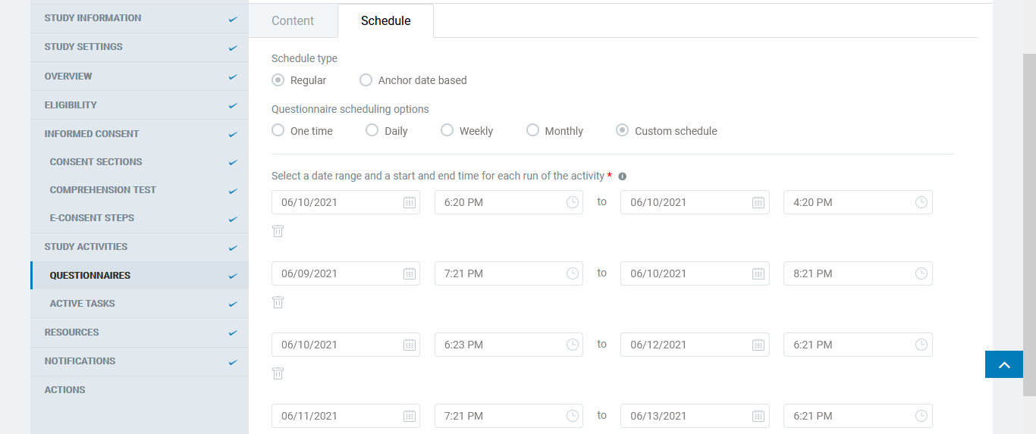Open clock icon in the 6:23 PM field
1036x434 pixels.
[573, 345]
